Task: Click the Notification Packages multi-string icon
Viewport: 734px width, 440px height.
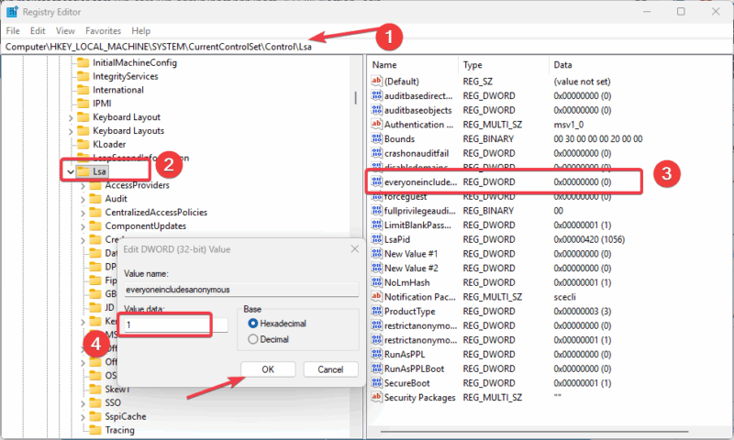Action: 377,296
